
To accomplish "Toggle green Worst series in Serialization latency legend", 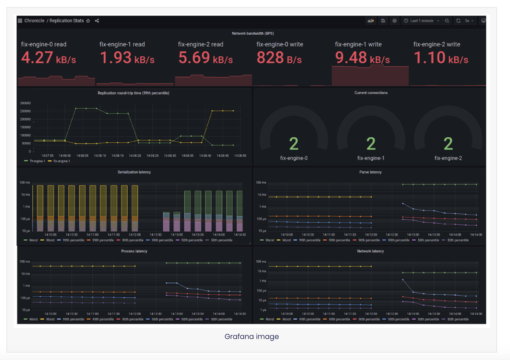I will [31, 240].
